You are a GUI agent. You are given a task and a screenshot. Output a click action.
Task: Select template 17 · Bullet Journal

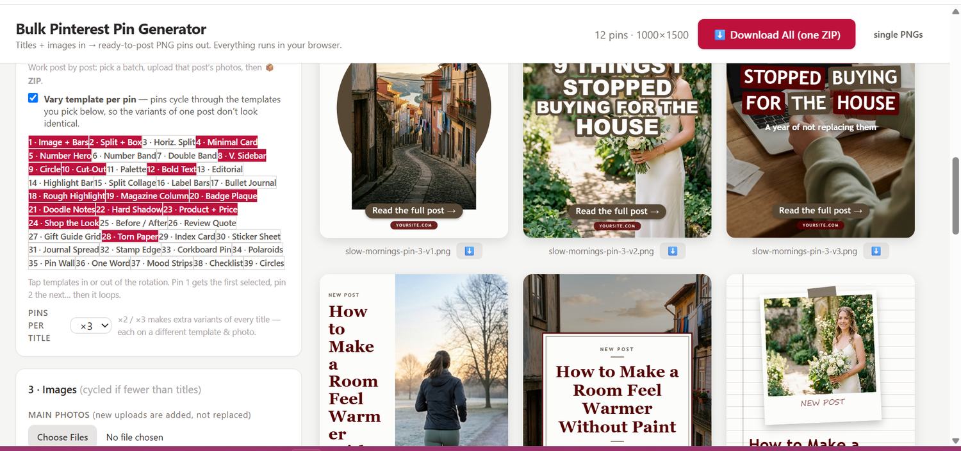tap(243, 183)
